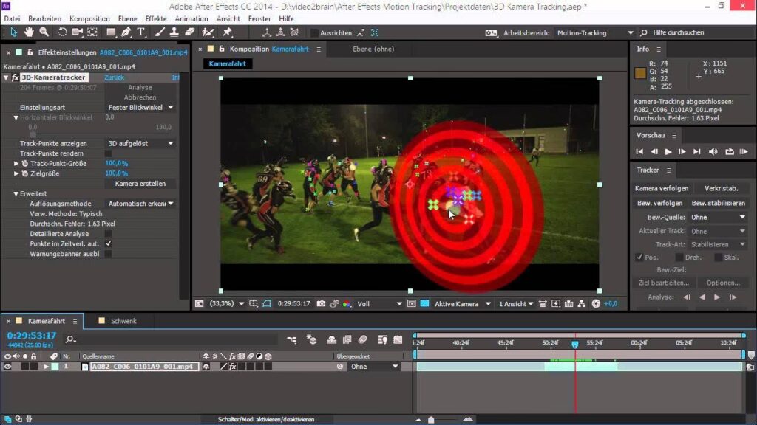The image size is (757, 425).
Task: Choose the Pen tool
Action: pyautogui.click(x=126, y=32)
